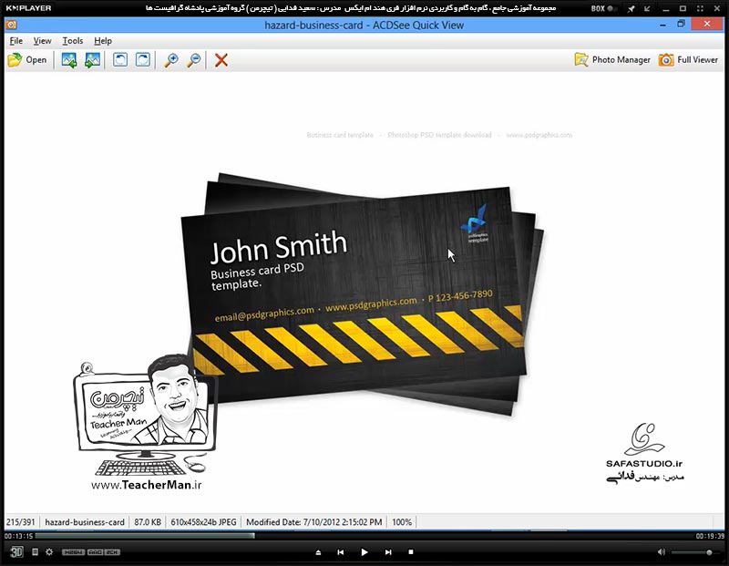Rotate image clockwise
Image resolution: width=729 pixels, height=566 pixels.
click(143, 60)
